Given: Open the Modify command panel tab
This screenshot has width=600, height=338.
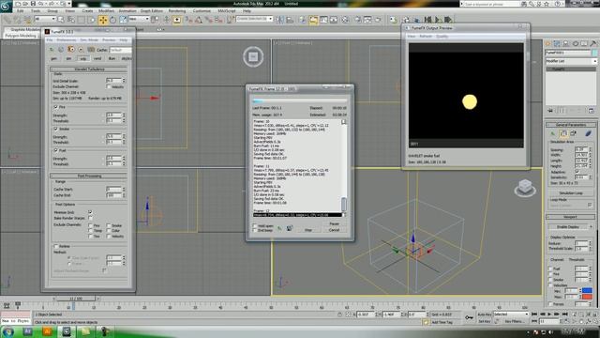Looking at the screenshot, I should click(557, 44).
